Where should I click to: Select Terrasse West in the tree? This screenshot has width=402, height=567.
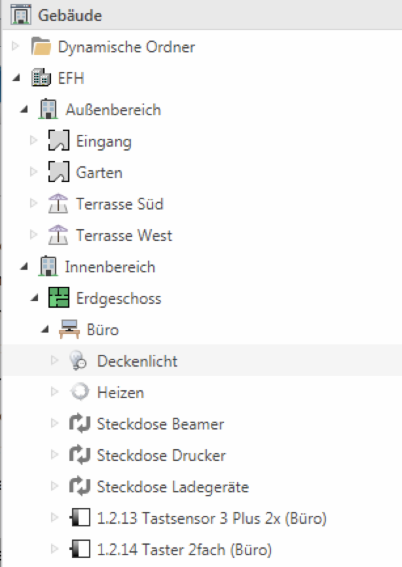coord(124,236)
